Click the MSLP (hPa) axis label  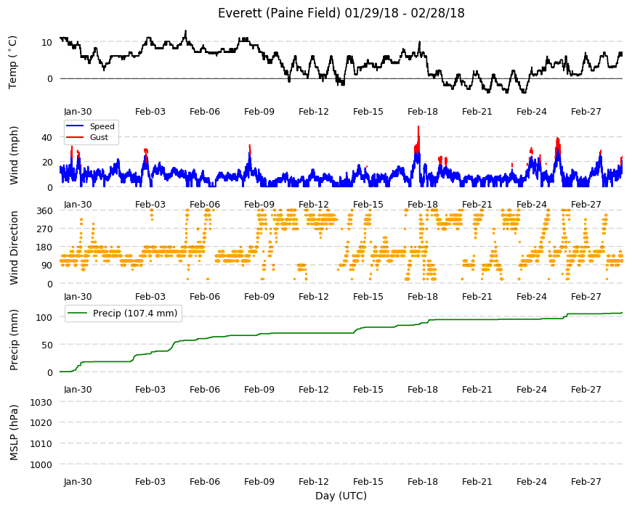point(14,433)
